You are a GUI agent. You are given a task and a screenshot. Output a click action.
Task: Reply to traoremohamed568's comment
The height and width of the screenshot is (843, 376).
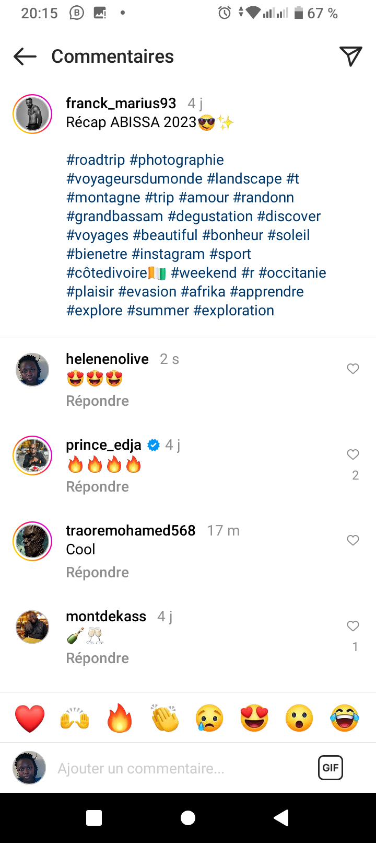[97, 573]
